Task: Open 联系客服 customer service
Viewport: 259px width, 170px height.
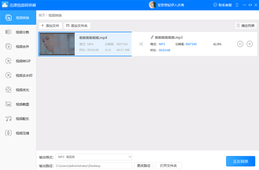Action: point(223,5)
